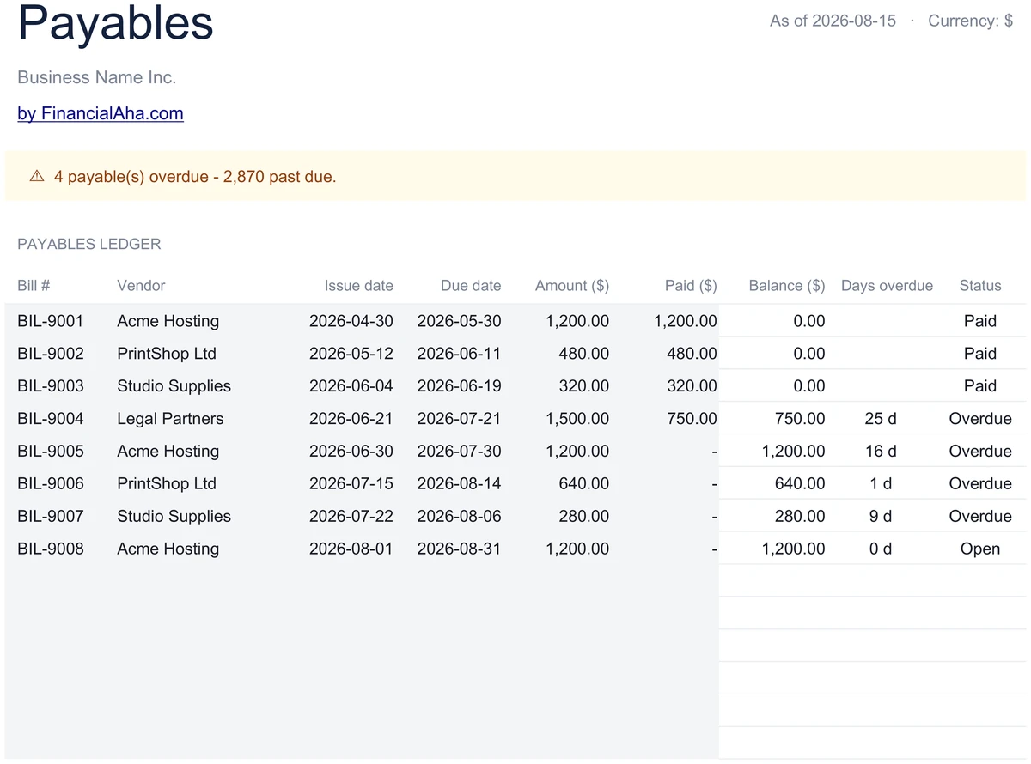Select bill number BIL-9003
Screen dimensions: 1031x764
pos(51,386)
